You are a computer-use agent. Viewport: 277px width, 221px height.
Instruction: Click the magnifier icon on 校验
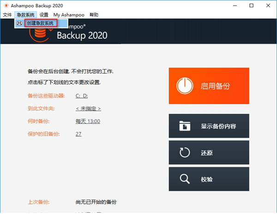click(x=185, y=179)
